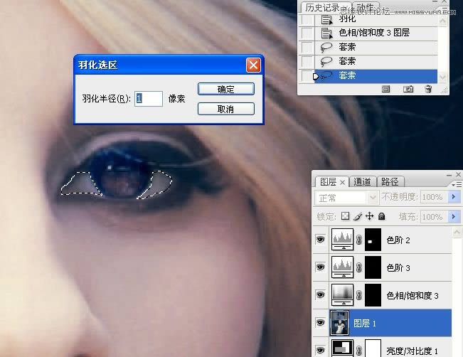Click the link icon on 色阶 2 layer
Viewport: 463px width, 357px height.
361,241
